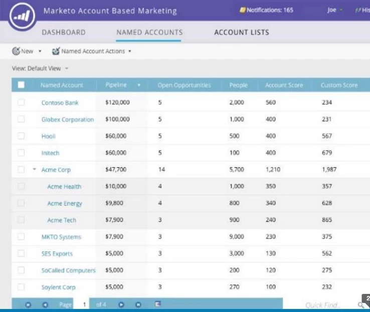Open the Acme Health account link
The width and height of the screenshot is (370, 312).
pyautogui.click(x=64, y=186)
